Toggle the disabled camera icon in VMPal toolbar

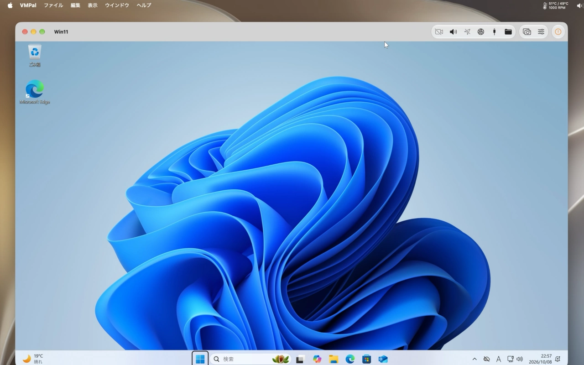click(x=439, y=32)
